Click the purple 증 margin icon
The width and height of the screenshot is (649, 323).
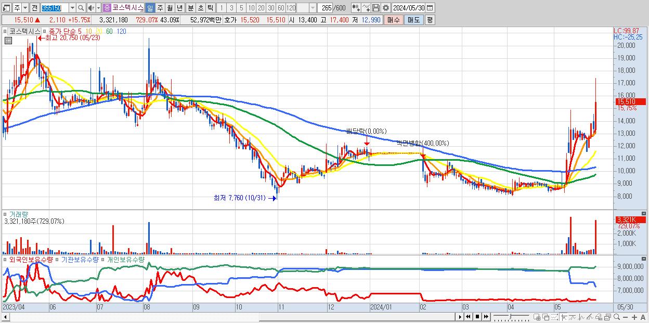tap(107, 8)
